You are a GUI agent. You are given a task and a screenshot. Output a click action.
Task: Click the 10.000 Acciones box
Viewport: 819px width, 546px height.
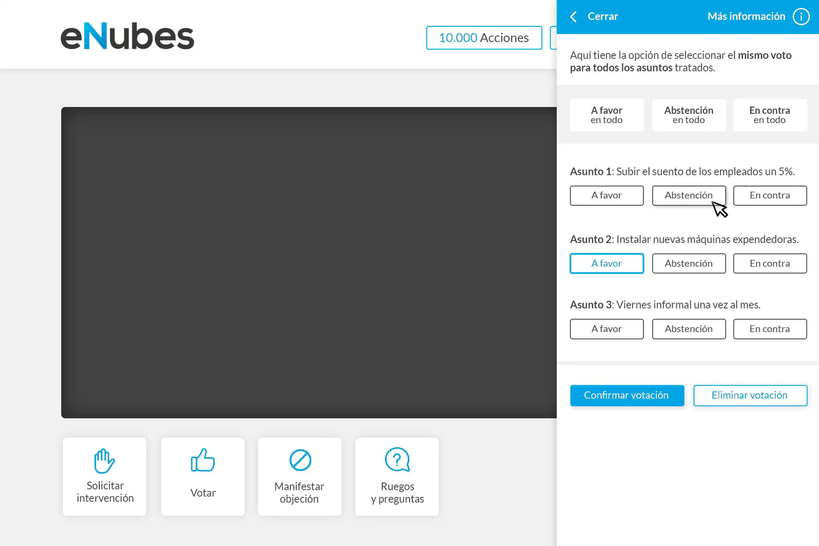pyautogui.click(x=484, y=38)
